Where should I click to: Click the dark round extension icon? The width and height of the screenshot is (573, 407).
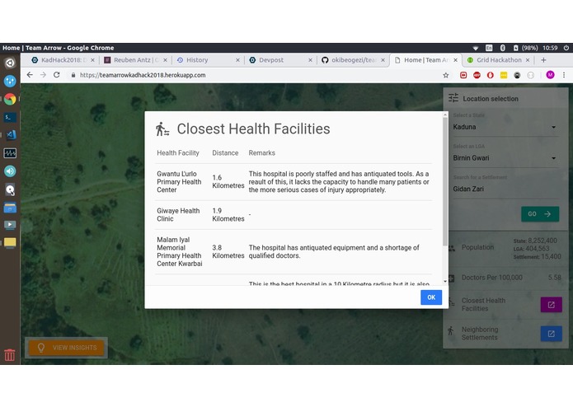coord(517,75)
